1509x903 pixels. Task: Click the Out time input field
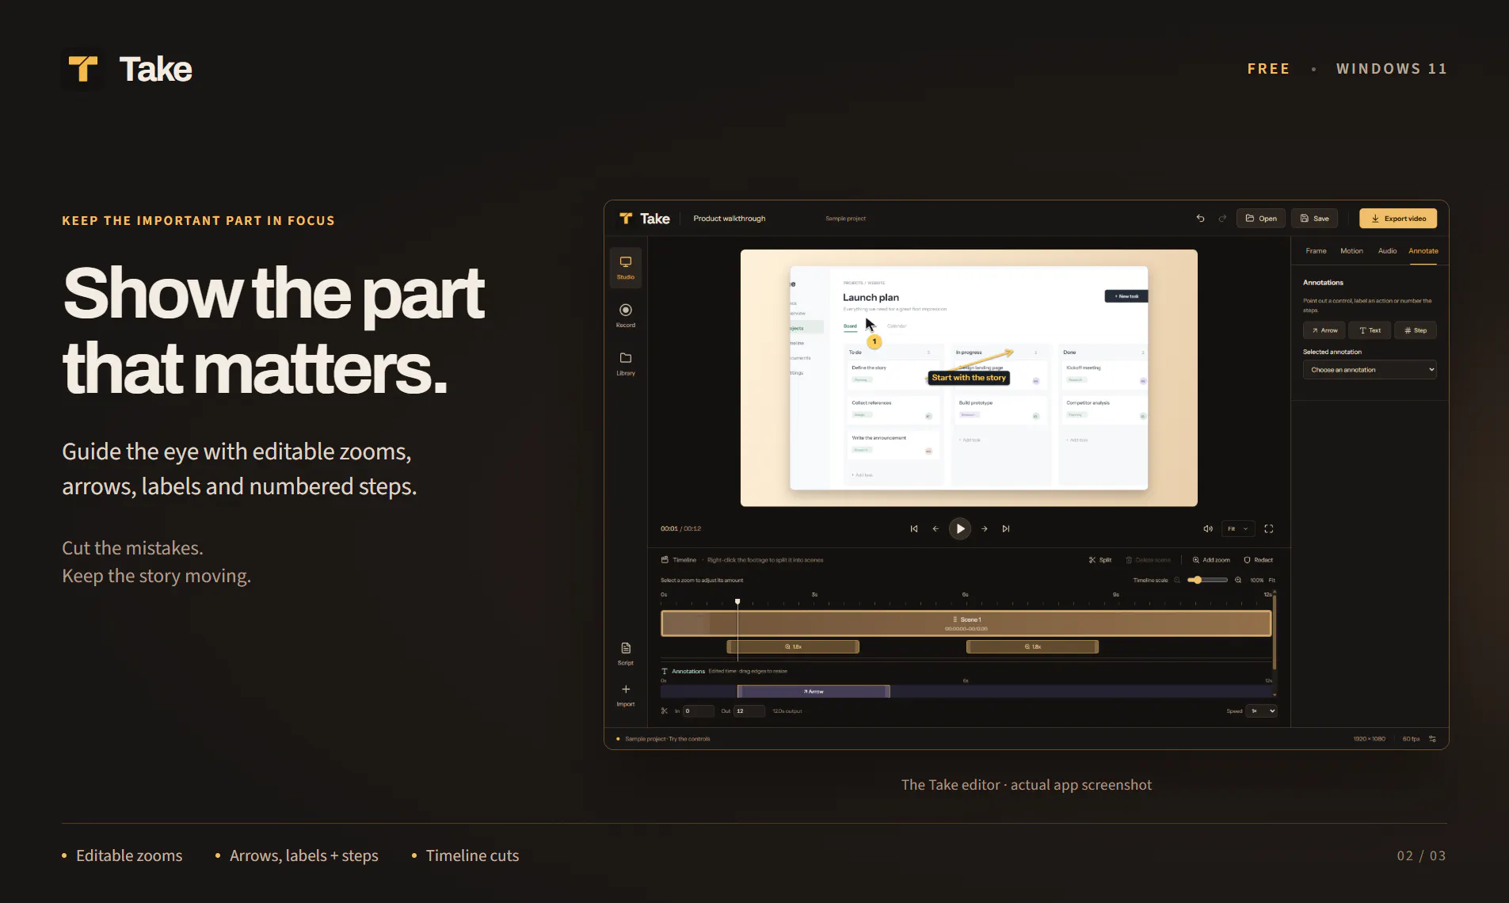point(749,711)
